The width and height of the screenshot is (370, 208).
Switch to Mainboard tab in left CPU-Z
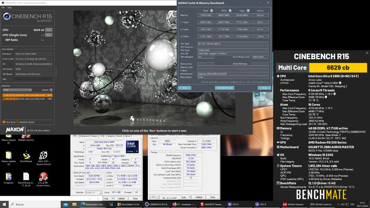84,136
